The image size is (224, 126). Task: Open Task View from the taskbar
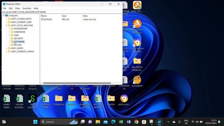(x=83, y=122)
